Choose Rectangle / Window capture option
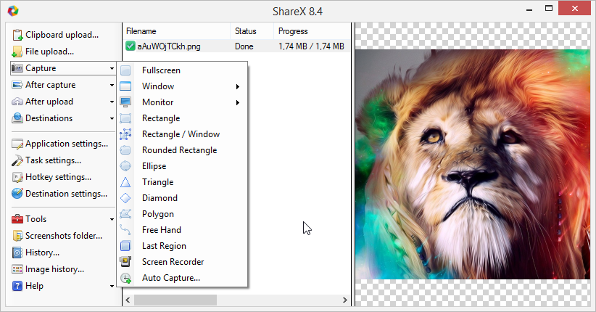The width and height of the screenshot is (596, 312). tap(182, 134)
